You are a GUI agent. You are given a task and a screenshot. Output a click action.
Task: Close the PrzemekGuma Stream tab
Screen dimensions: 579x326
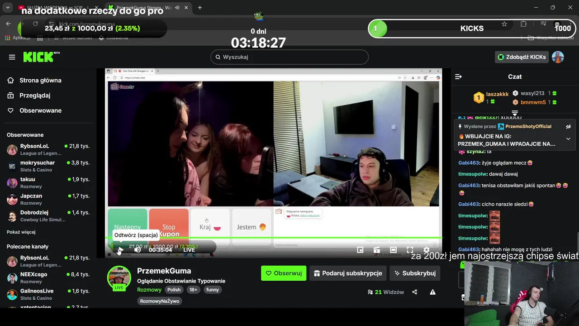[x=186, y=8]
